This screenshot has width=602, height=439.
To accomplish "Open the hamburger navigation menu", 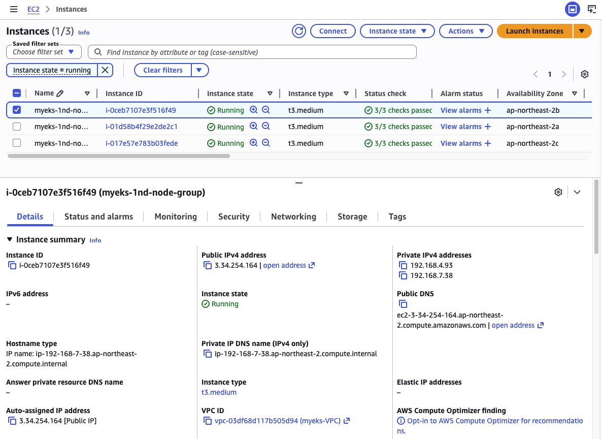I will tap(14, 9).
